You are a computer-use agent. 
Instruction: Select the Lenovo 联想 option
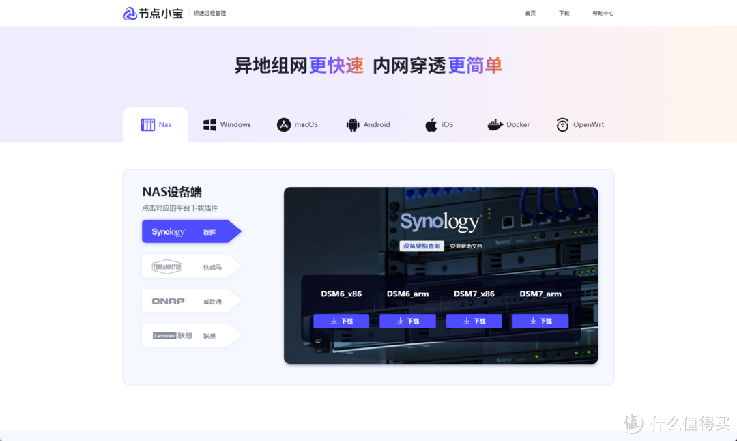(x=184, y=335)
